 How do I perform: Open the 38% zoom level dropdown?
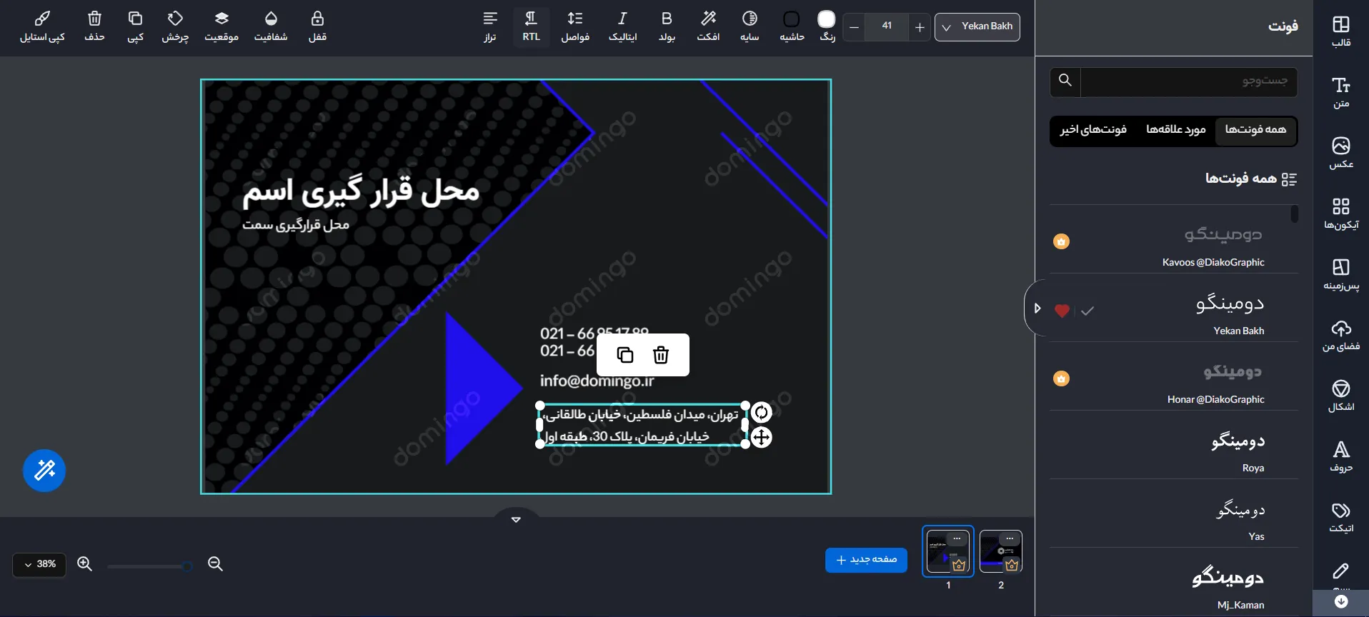click(x=39, y=564)
